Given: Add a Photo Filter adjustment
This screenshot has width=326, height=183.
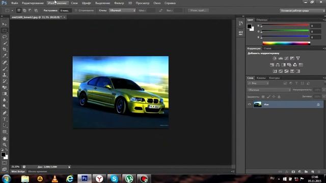Looking at the screenshot, I should pos(289,65).
